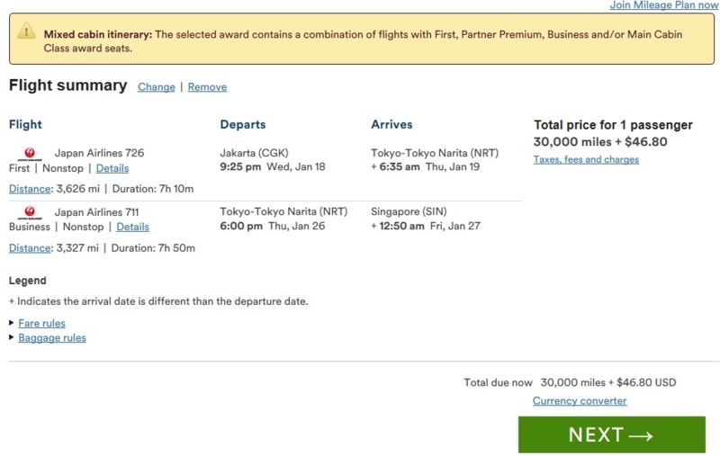
Task: Open Distance link for 3,327 mi flight
Action: coord(30,247)
